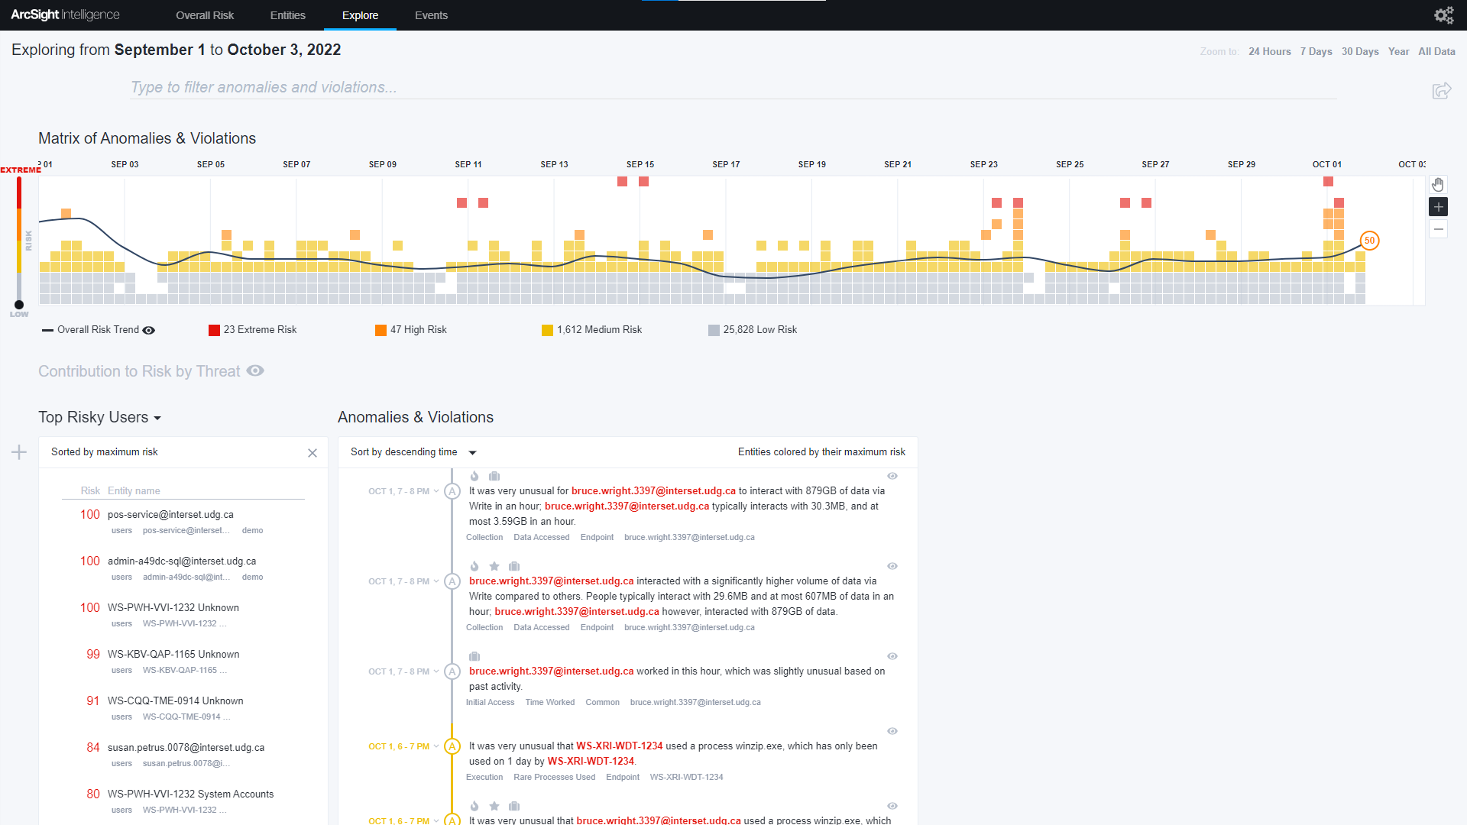
Task: Zoom out matrix with minus button
Action: tap(1438, 229)
